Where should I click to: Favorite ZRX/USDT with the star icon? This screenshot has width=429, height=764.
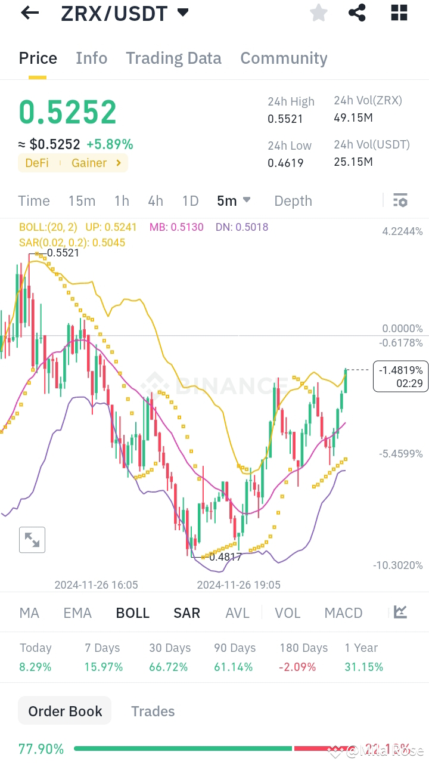click(318, 13)
